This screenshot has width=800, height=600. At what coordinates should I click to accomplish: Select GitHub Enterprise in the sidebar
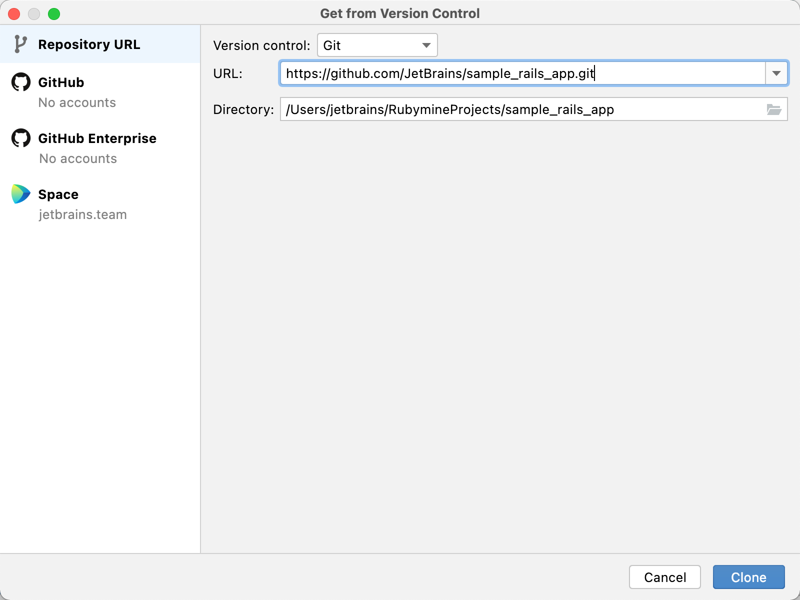pyautogui.click(x=97, y=138)
